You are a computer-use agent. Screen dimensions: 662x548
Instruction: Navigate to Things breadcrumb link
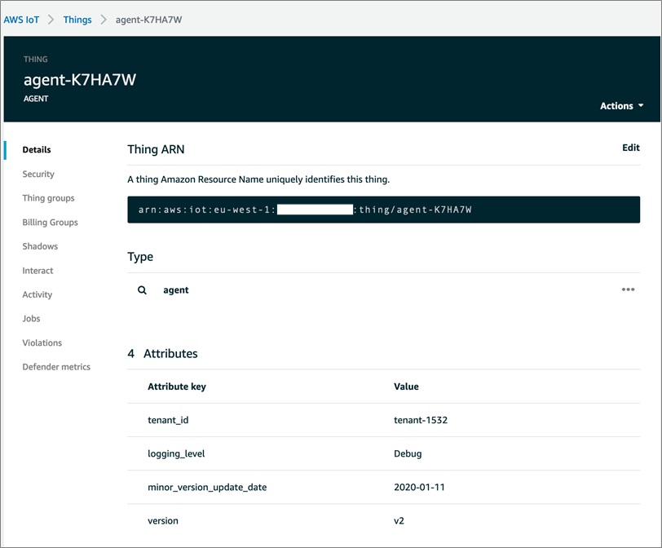pos(77,20)
